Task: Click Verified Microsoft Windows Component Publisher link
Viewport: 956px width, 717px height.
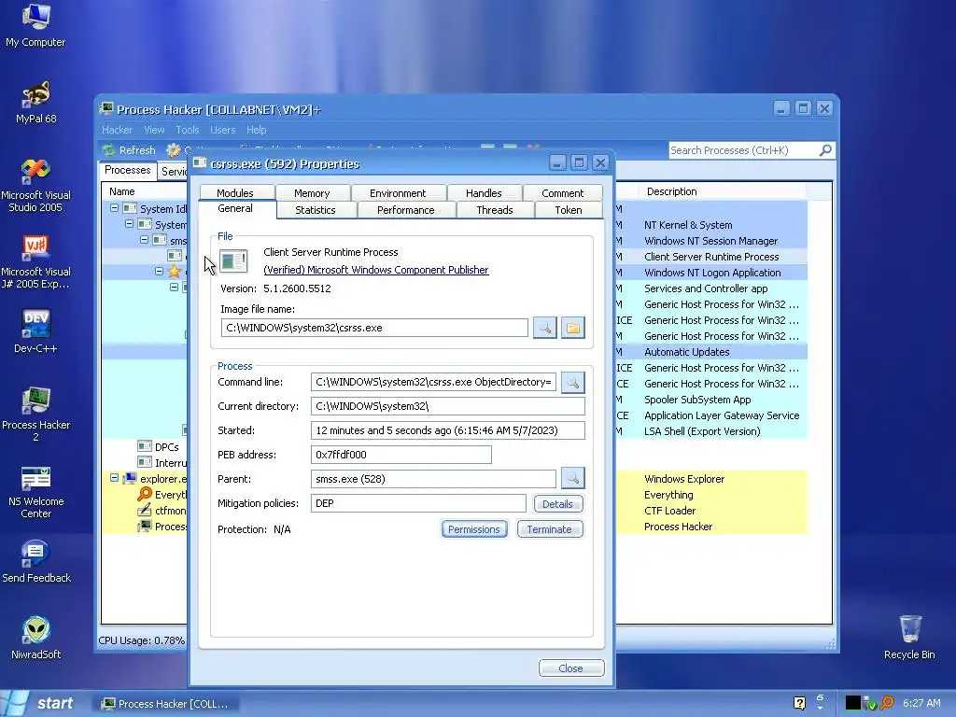Action: 375,270
